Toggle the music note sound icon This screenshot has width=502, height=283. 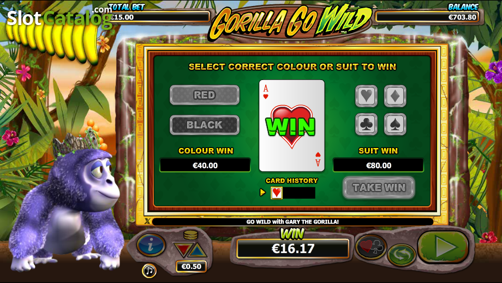point(149,270)
